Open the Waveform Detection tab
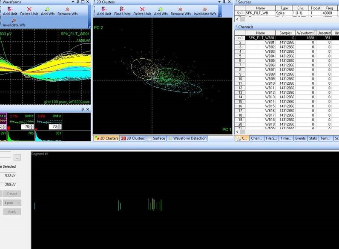 (187, 138)
